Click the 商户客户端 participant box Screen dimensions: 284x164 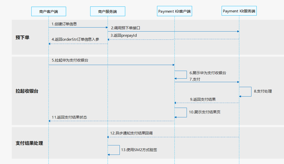click(49, 12)
